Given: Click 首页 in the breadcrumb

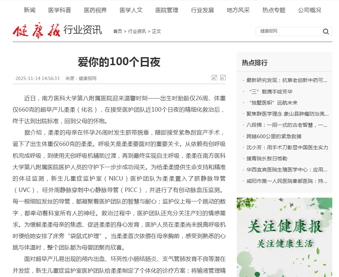Looking at the screenshot, I should pos(118,31).
